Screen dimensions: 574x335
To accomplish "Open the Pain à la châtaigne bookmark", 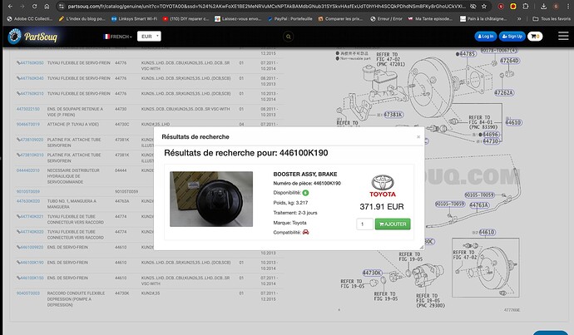I will click(x=483, y=18).
